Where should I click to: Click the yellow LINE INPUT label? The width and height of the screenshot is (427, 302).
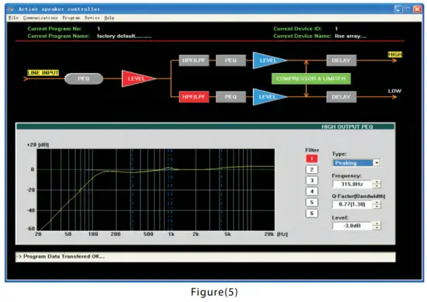tap(43, 73)
